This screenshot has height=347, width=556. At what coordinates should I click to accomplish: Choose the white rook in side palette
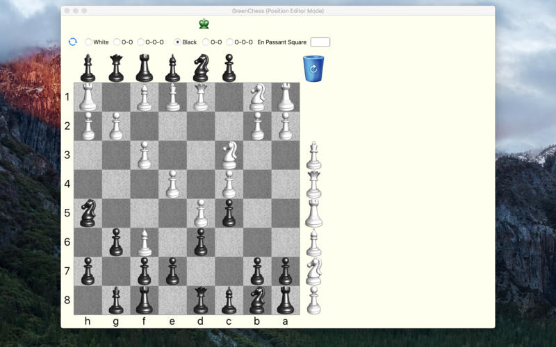tap(314, 214)
